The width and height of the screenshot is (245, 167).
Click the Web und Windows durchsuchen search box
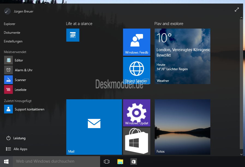[x=56, y=162]
